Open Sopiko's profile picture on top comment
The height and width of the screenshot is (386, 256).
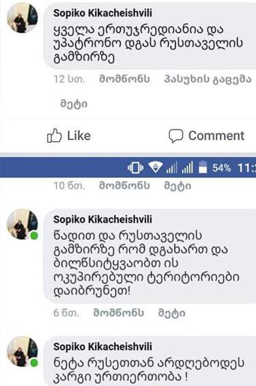22,18
